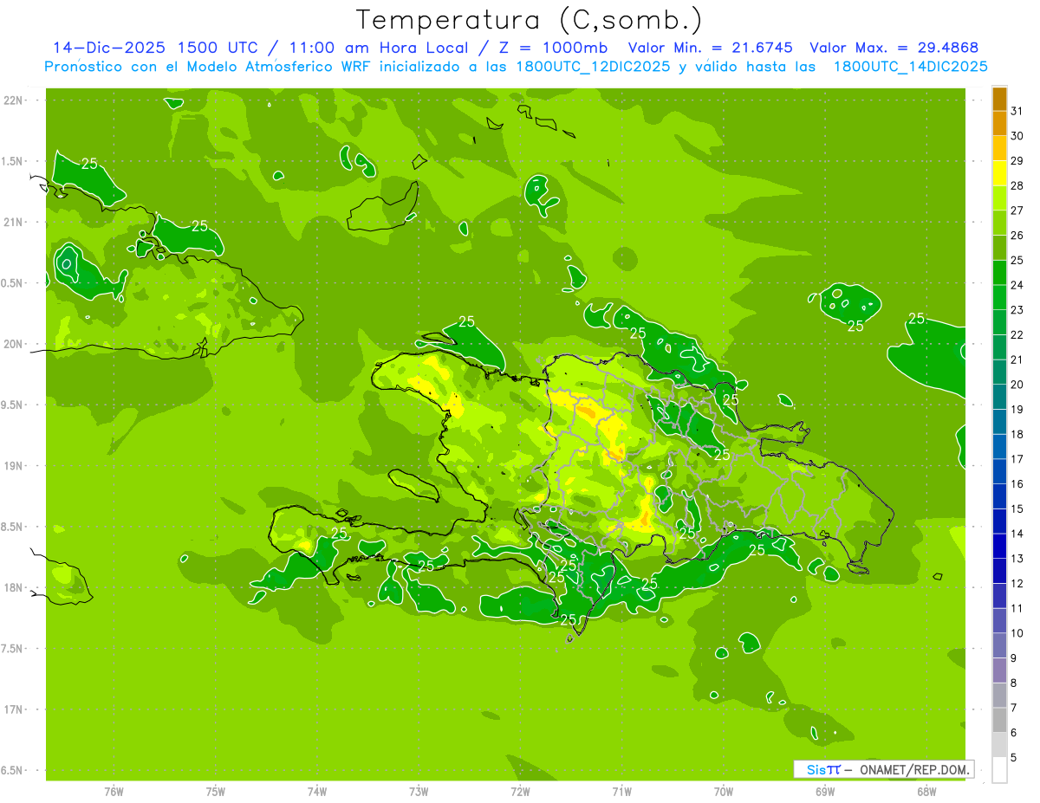Pick the yellow swatch between 28 and 29
1040x803 pixels.
[999, 173]
